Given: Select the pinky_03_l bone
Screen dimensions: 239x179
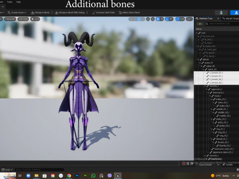Looking at the screenshot, I should point(225,126).
